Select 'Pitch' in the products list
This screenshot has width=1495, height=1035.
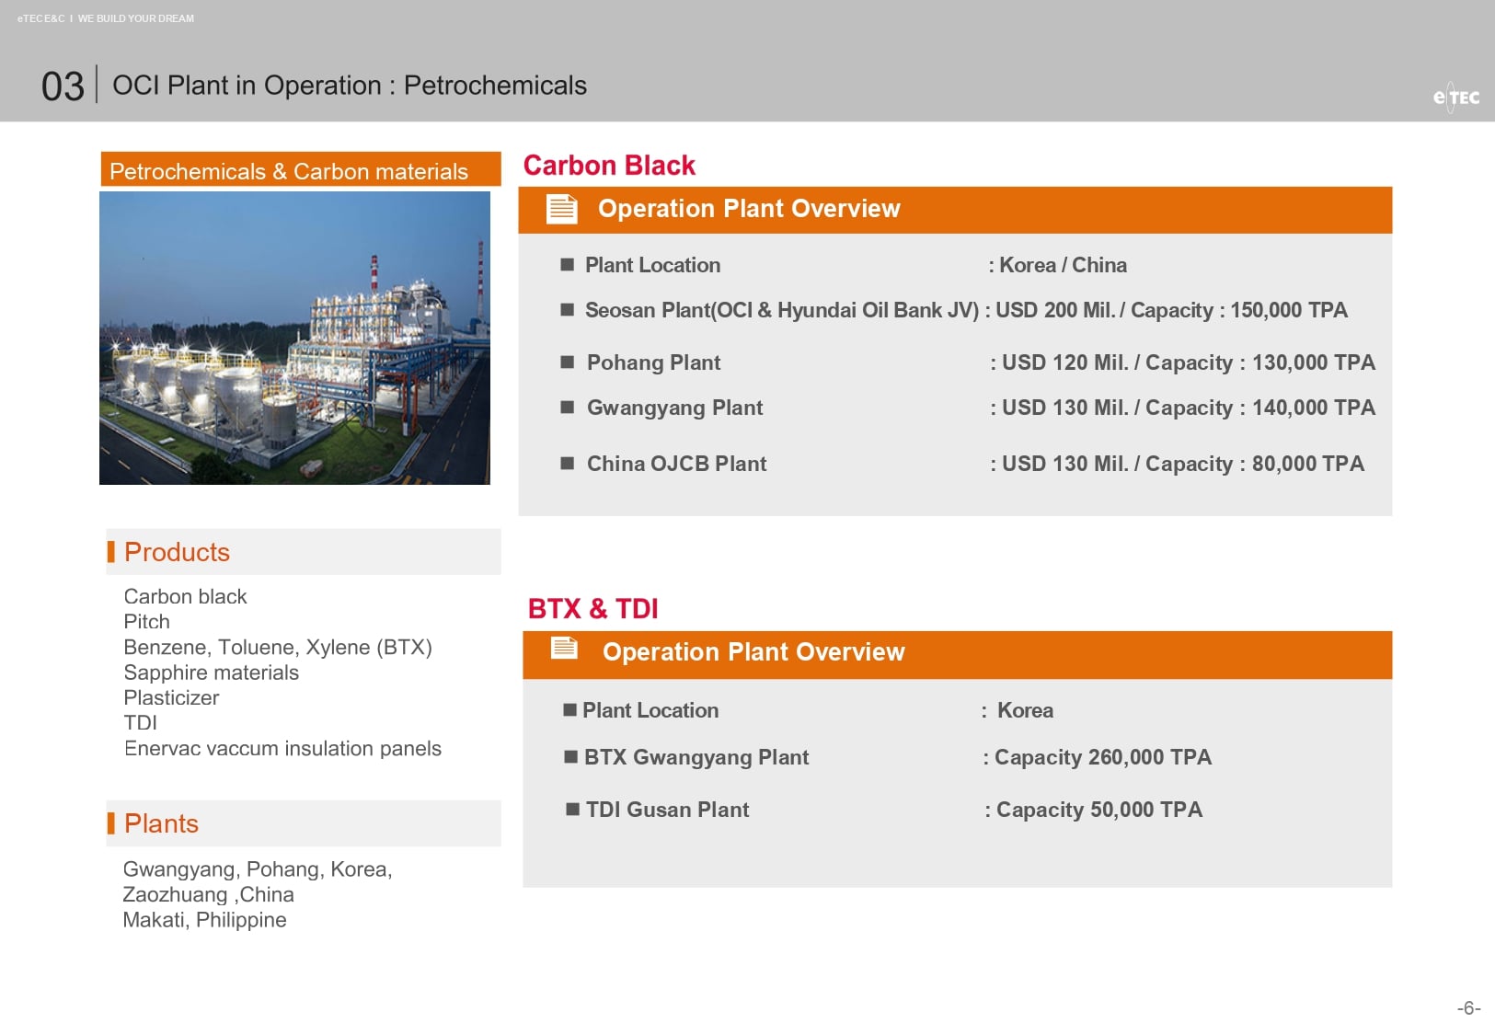[x=146, y=622]
